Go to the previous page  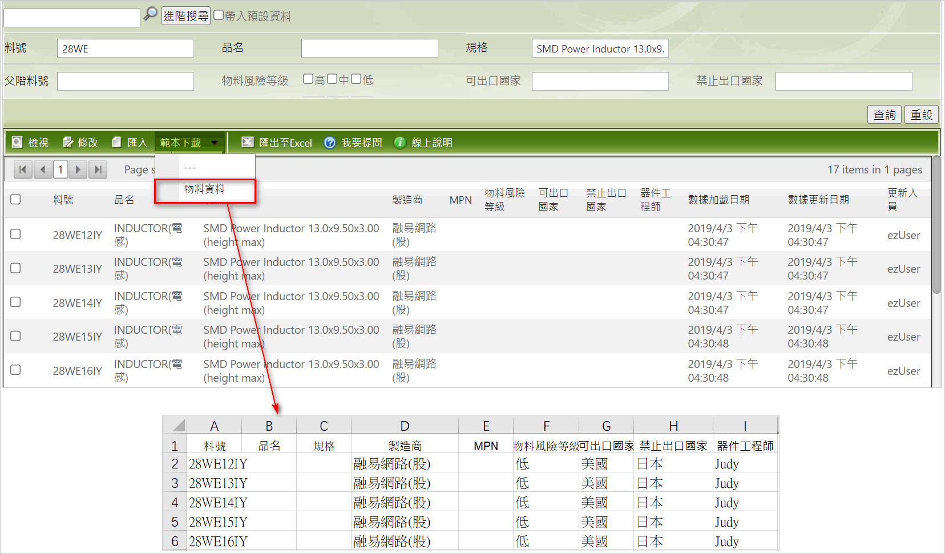coord(43,169)
